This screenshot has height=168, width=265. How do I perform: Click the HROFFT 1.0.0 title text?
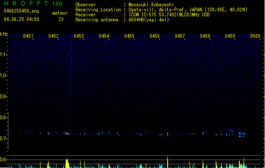pos(33,3)
